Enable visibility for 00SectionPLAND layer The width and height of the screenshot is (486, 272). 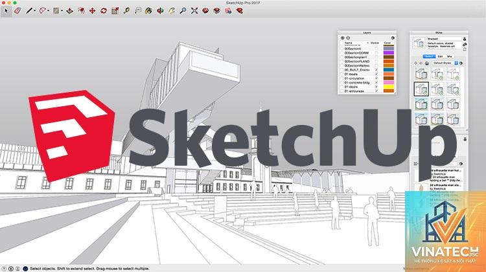376,62
